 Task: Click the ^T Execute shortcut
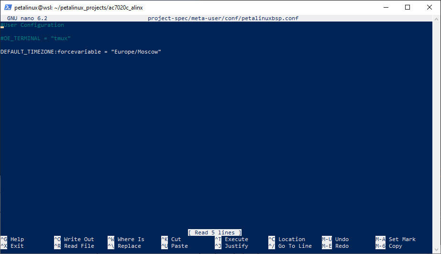coord(232,239)
